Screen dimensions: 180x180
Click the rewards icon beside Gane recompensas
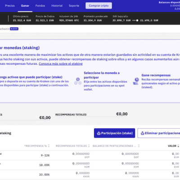click(136, 81)
